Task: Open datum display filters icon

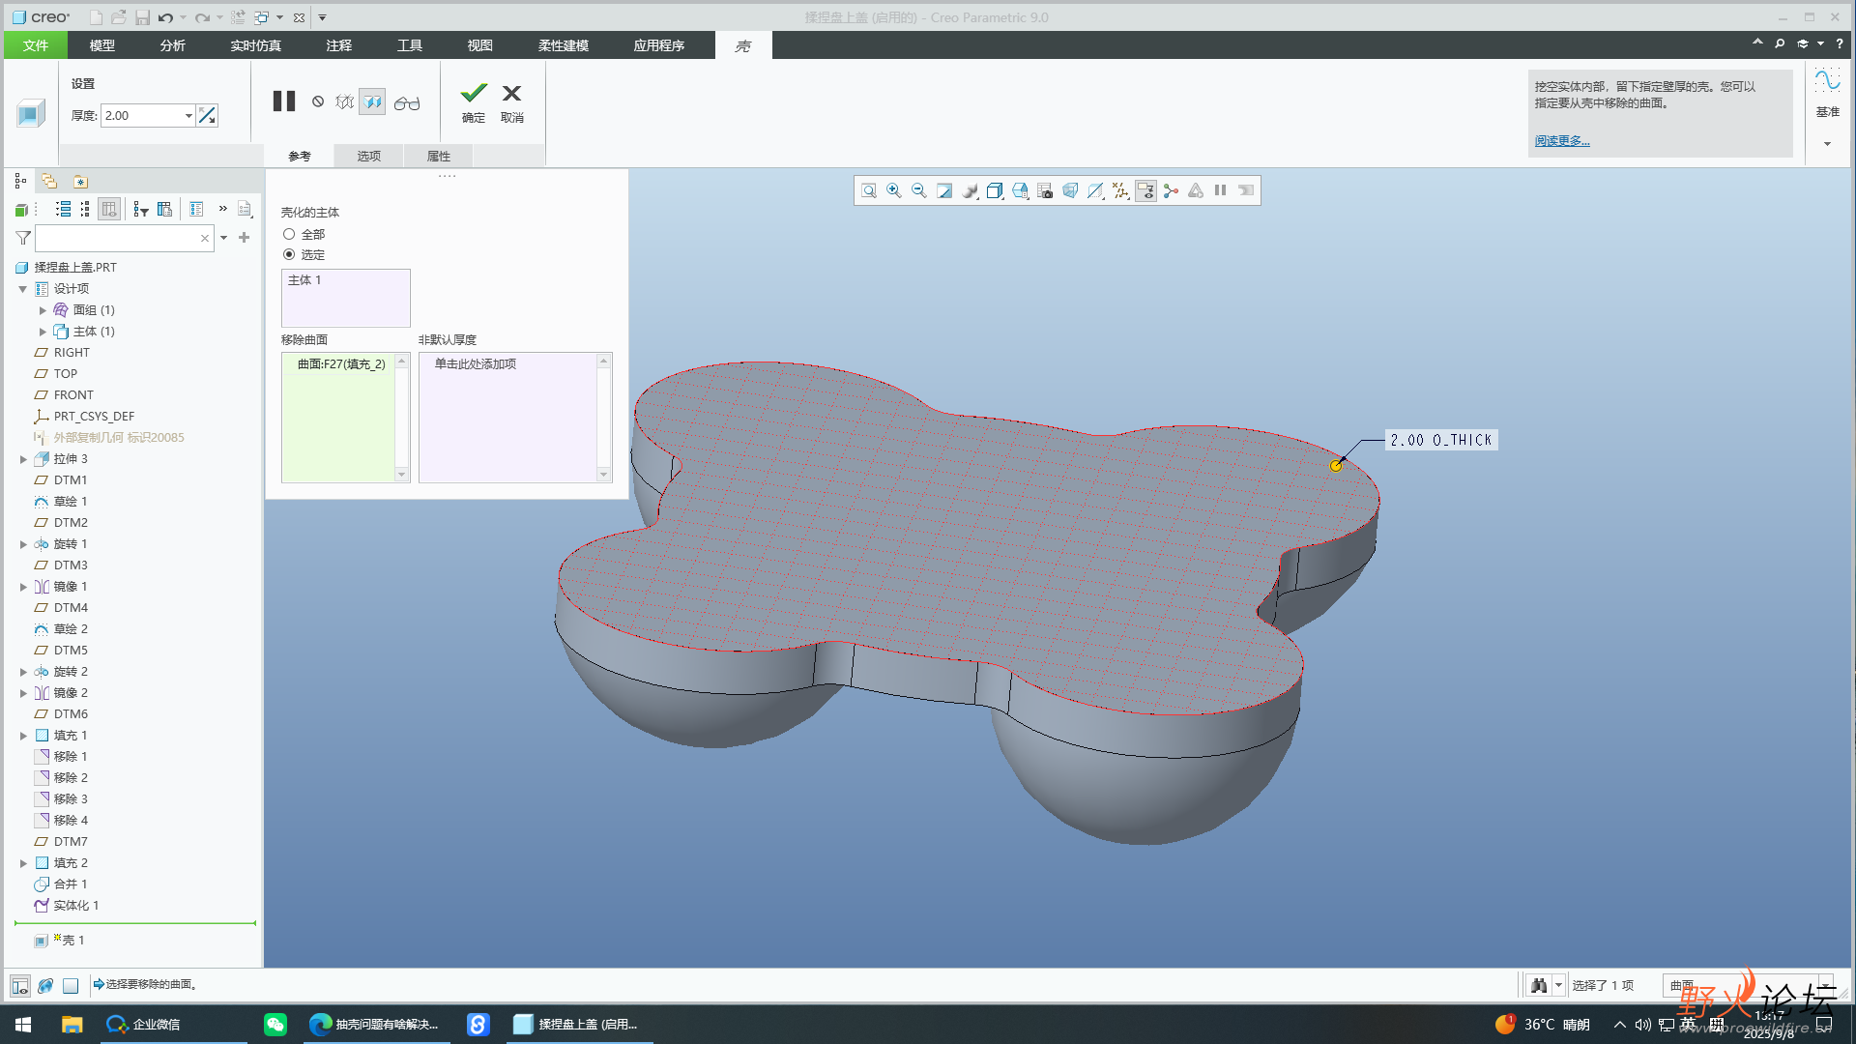Action: pos(1120,190)
